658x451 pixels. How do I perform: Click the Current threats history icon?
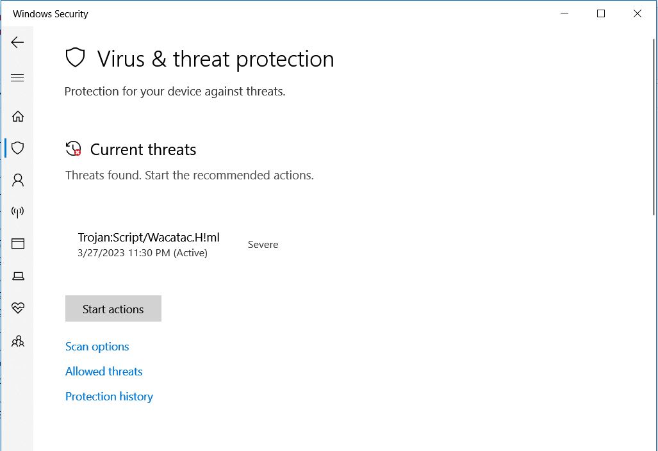(x=74, y=149)
